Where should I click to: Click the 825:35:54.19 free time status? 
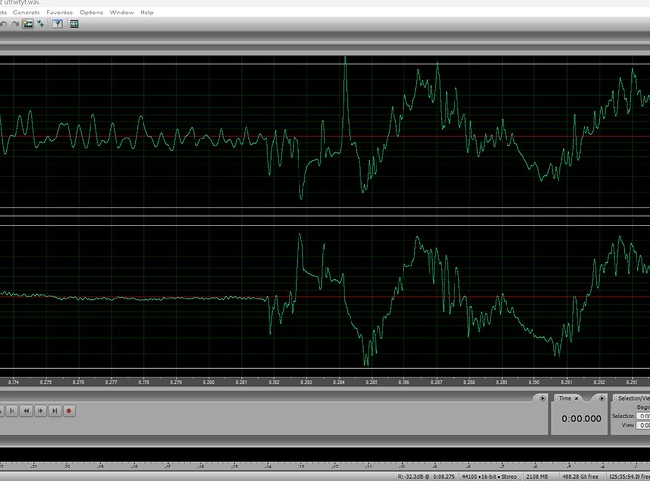(629, 477)
